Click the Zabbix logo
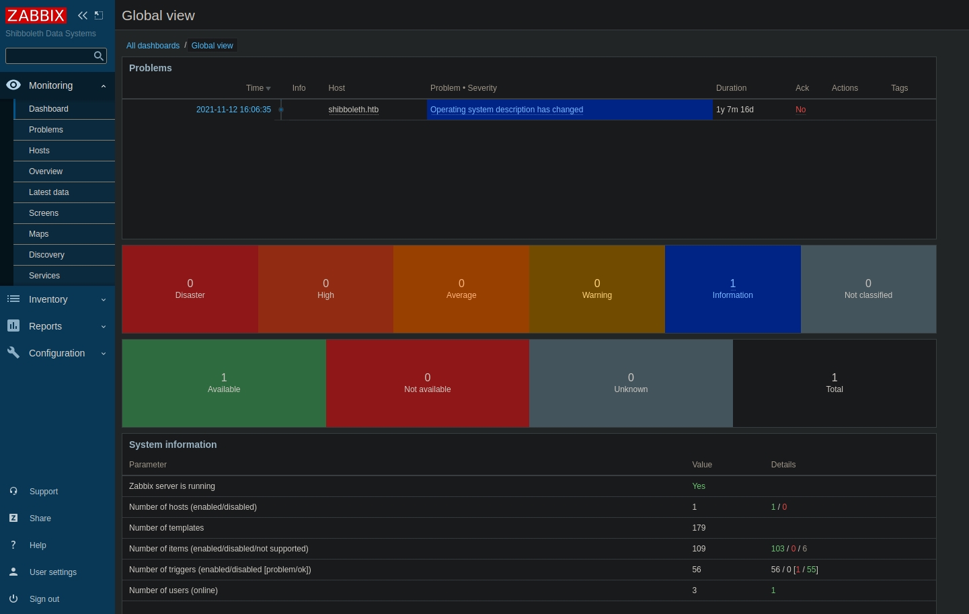969x614 pixels. tap(36, 15)
